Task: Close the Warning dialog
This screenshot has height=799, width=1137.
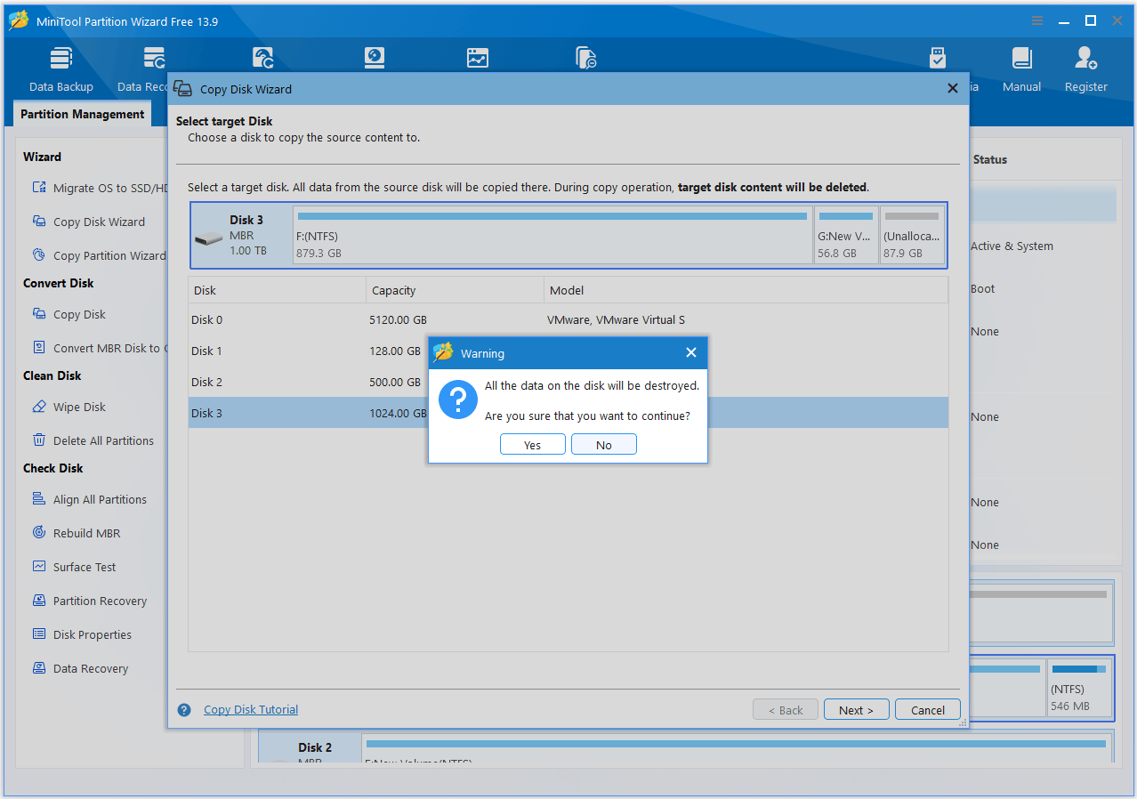Action: point(691,352)
